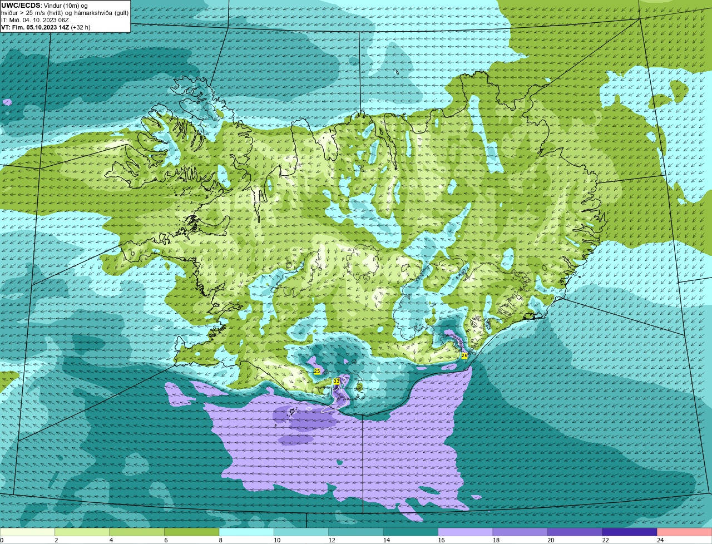Screen dimensions: 712x544
Task: Click the 16–18 m/s lavender legend swatch
Action: click(x=466, y=532)
